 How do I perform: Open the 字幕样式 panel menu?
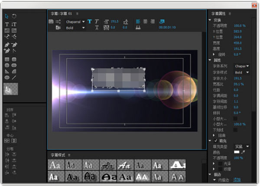(x=69, y=154)
